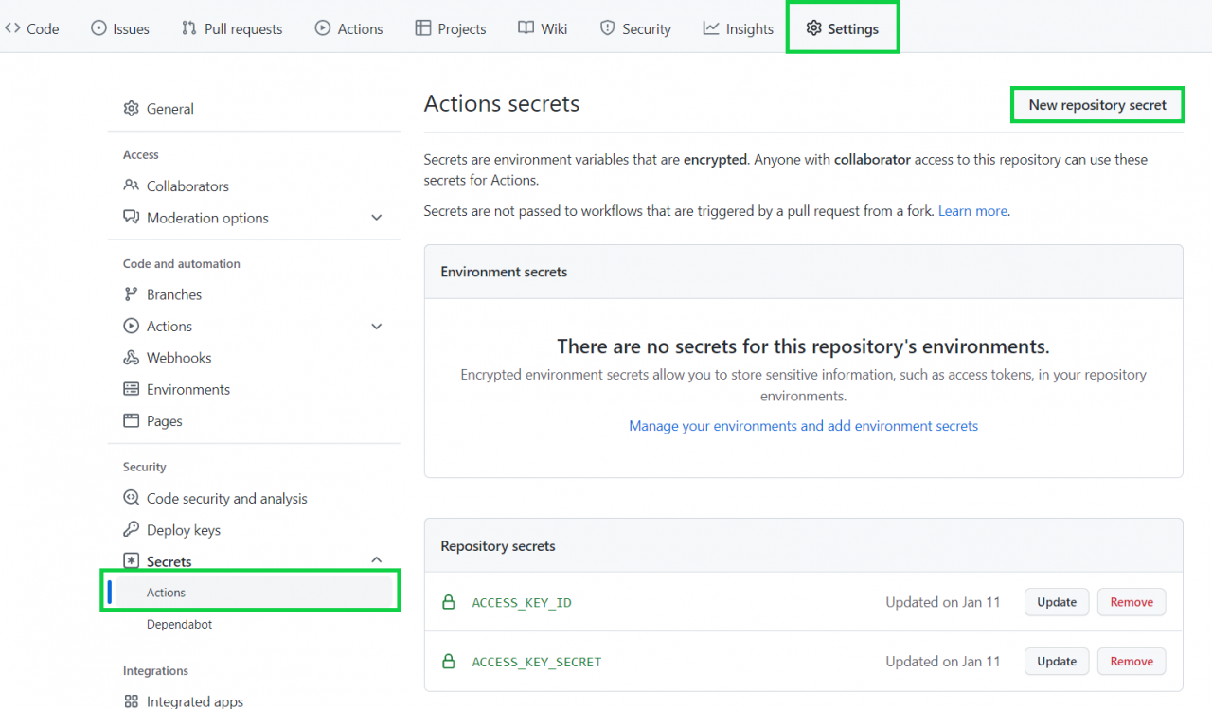Update the ACCESS_KEY_SECRET secret
The width and height of the screenshot is (1212, 709).
pos(1057,662)
